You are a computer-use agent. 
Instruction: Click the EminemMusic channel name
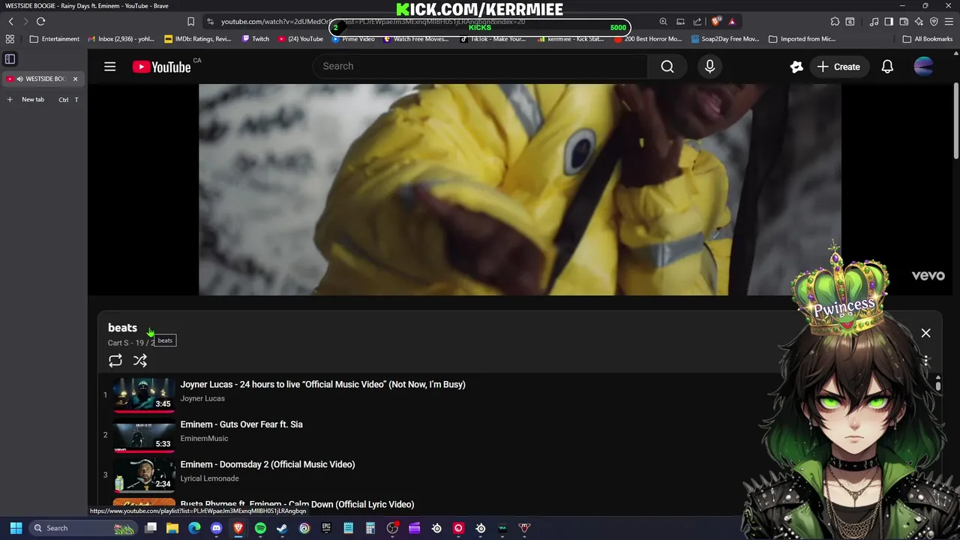click(x=204, y=439)
